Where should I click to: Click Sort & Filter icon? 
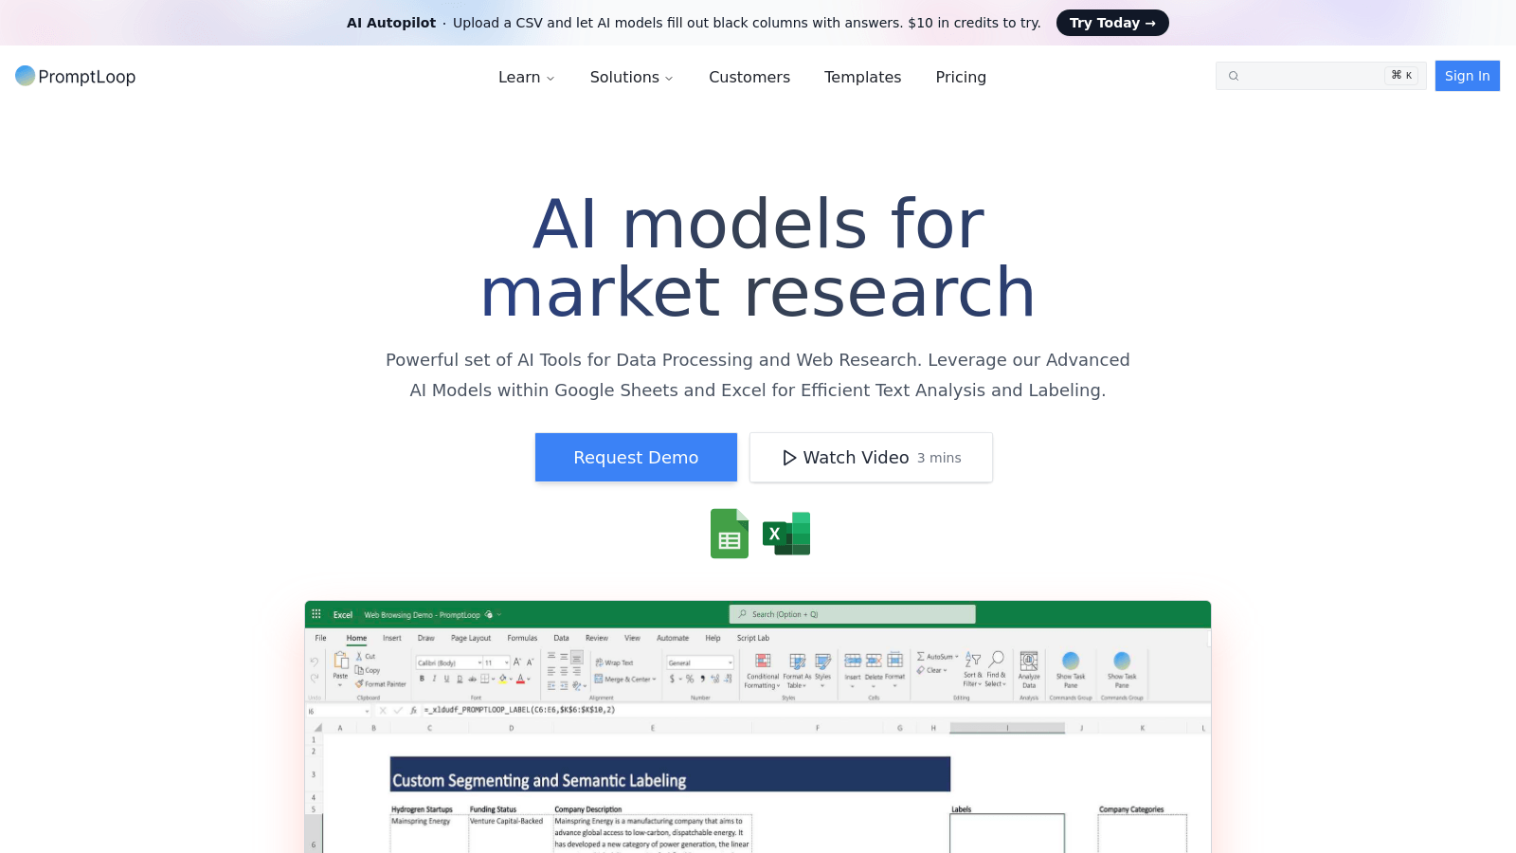[x=973, y=659]
